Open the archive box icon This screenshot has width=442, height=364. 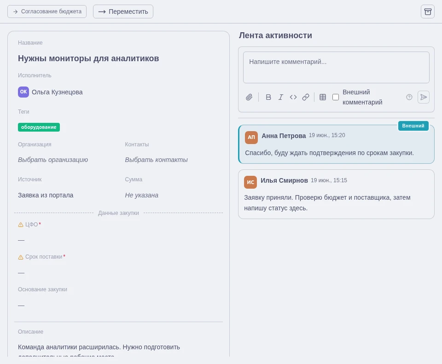pos(428,12)
